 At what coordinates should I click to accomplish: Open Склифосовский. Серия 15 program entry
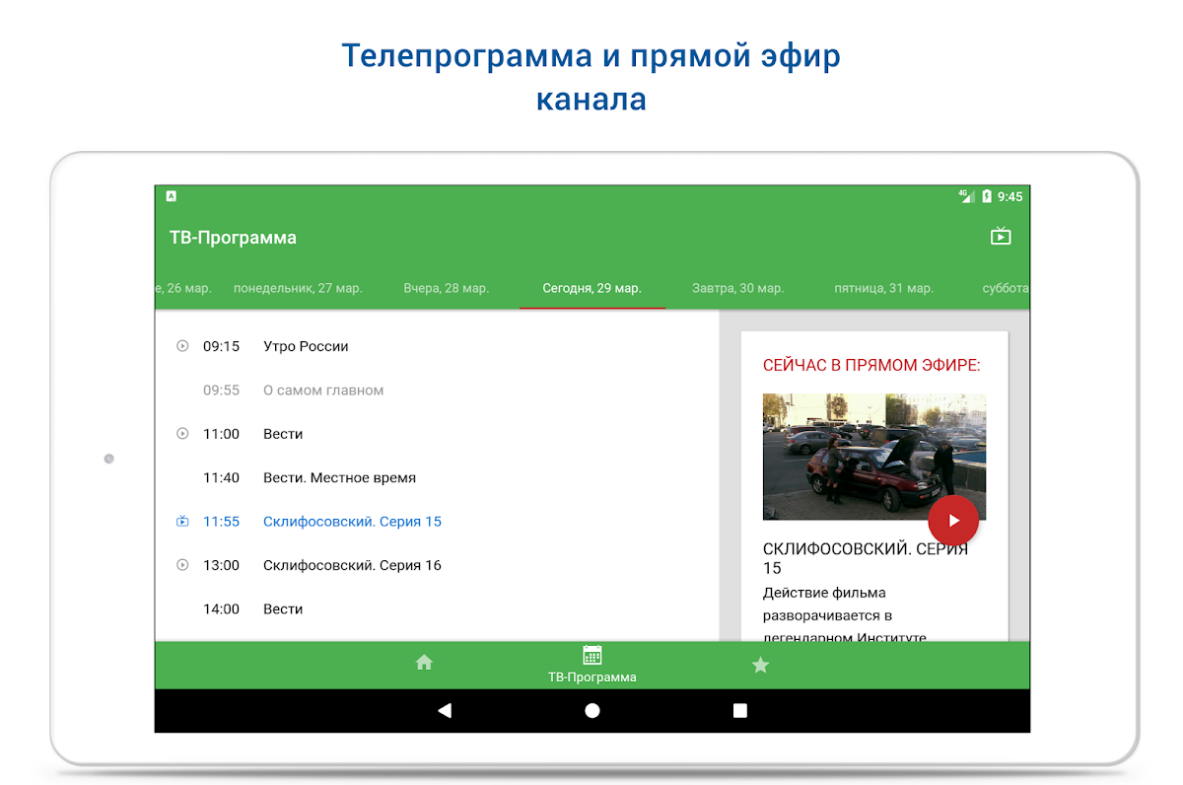click(352, 522)
